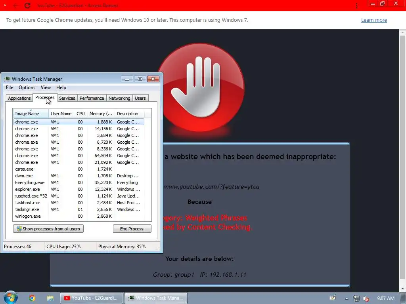Sort by Memory column header
This screenshot has height=304, width=406.
click(x=101, y=114)
